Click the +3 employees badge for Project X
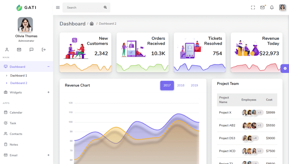289x164 pixels. pos(260,112)
